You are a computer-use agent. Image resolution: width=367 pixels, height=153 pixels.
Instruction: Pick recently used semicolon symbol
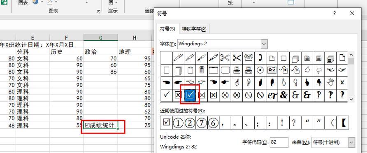pyautogui.click(x=260, y=122)
